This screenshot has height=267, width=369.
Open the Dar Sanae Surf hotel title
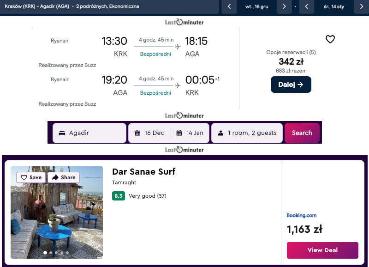[x=143, y=172]
